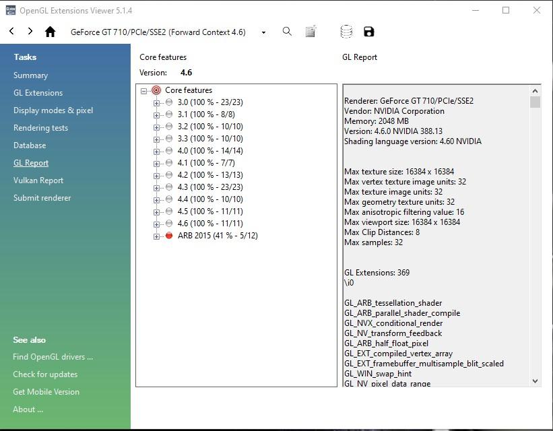Expand the 4.3 (100 % - 23/23) node
The height and width of the screenshot is (431, 553).
[x=156, y=188]
